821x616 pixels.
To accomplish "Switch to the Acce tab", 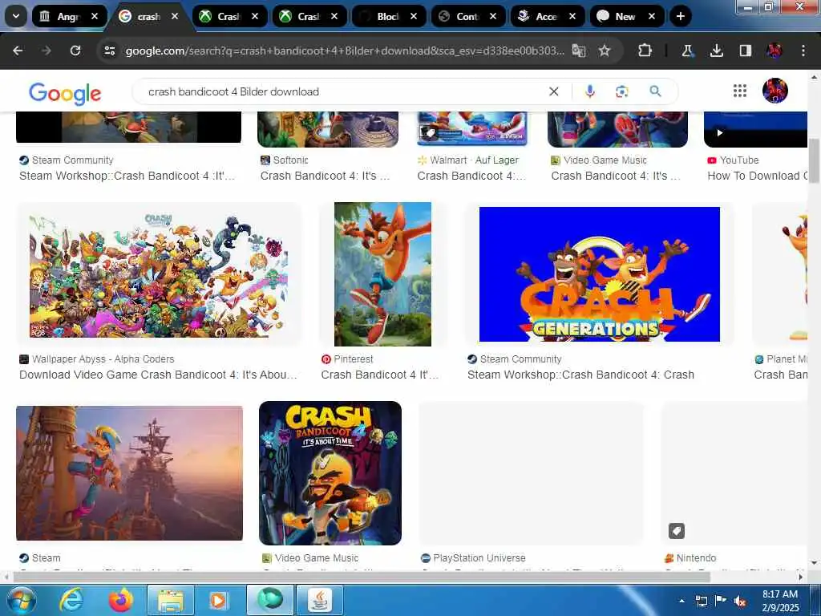I will click(540, 16).
